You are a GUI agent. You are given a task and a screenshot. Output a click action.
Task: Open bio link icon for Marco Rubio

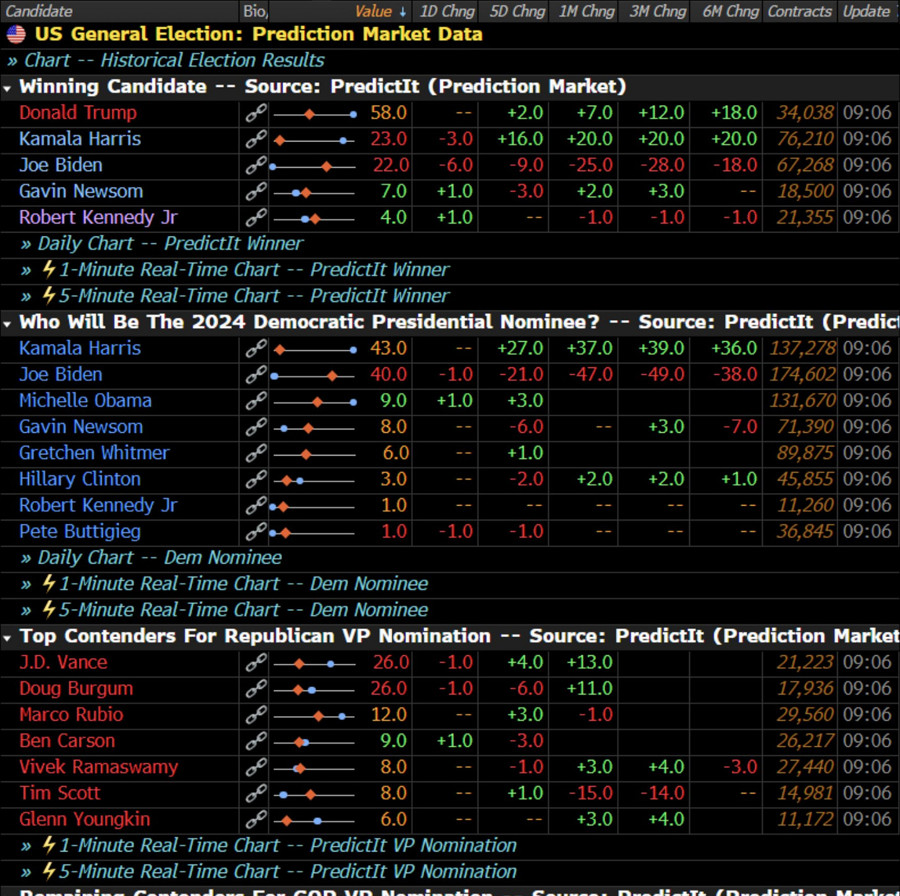256,715
